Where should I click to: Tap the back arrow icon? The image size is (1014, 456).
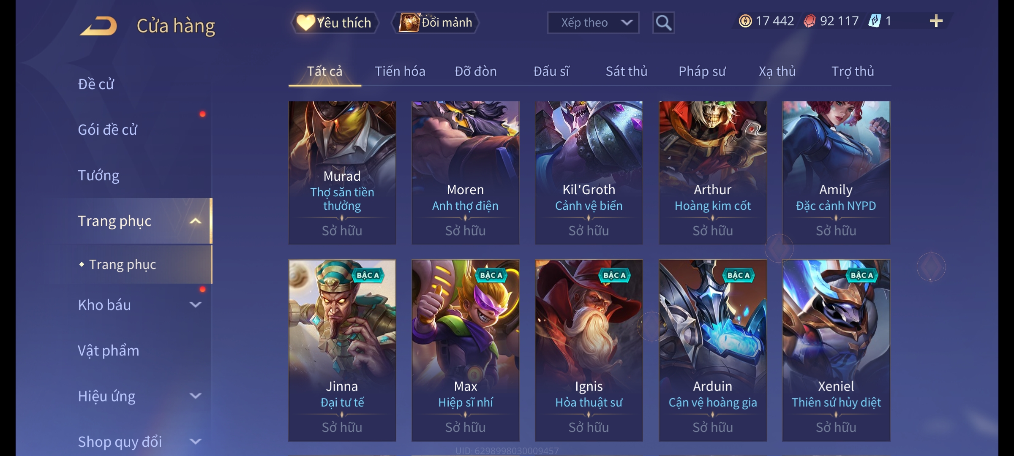(99, 26)
